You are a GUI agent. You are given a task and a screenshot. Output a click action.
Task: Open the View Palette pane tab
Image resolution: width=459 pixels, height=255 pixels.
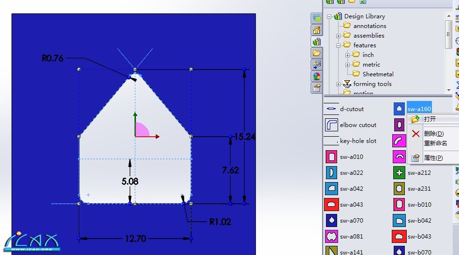click(x=316, y=64)
